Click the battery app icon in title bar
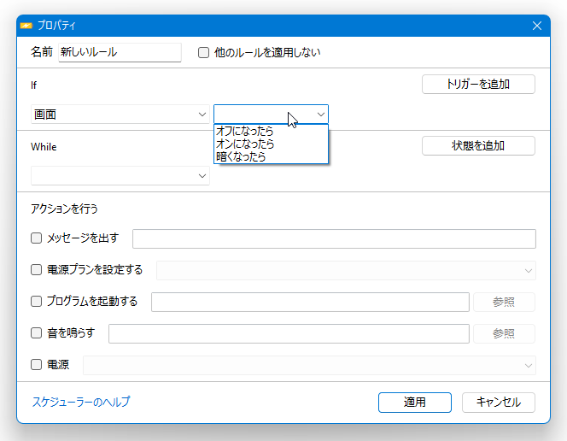567x441 pixels. 26,26
